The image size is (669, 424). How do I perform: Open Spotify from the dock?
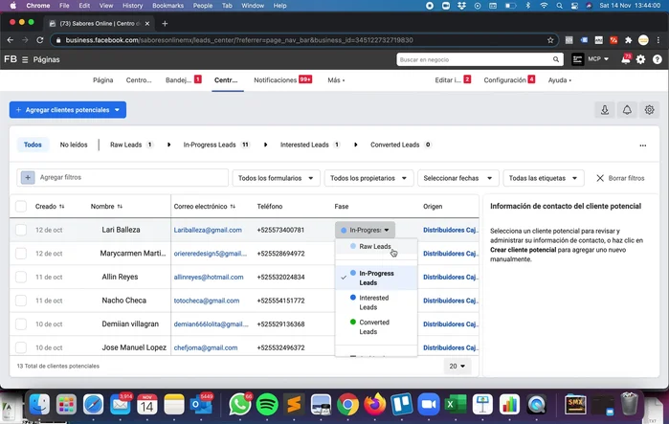267,404
